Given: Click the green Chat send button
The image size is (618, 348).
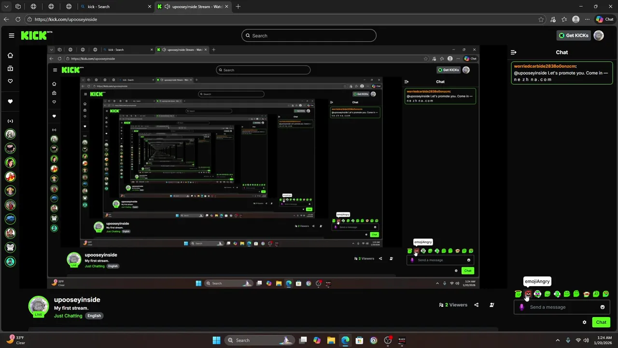Looking at the screenshot, I should tap(601, 322).
